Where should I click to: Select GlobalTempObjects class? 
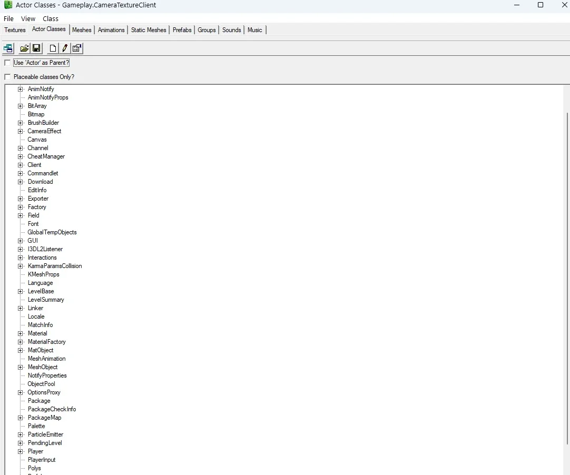pyautogui.click(x=52, y=232)
